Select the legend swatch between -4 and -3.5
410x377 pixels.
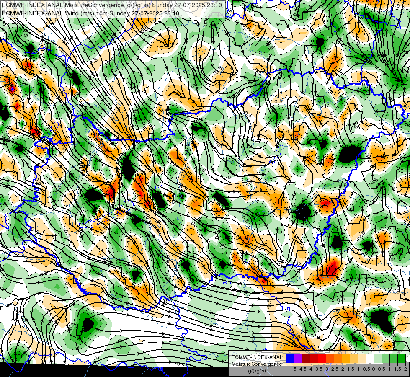[314, 358]
